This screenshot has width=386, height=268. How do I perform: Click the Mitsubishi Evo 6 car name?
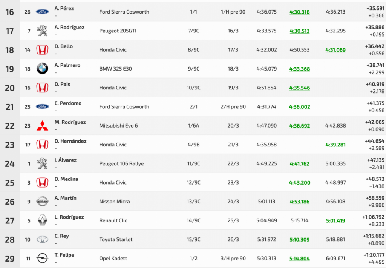(x=118, y=126)
